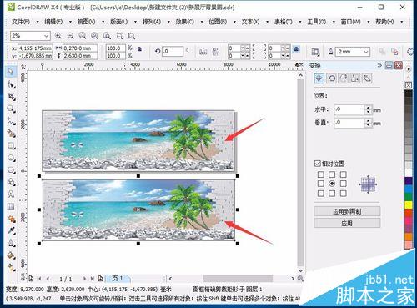Open the 效果(C) menu
The image size is (417, 308).
[x=184, y=22]
